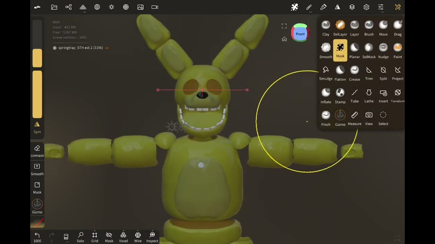
Task: Enter fullscreen with corner brackets icon
Action: click(x=284, y=26)
